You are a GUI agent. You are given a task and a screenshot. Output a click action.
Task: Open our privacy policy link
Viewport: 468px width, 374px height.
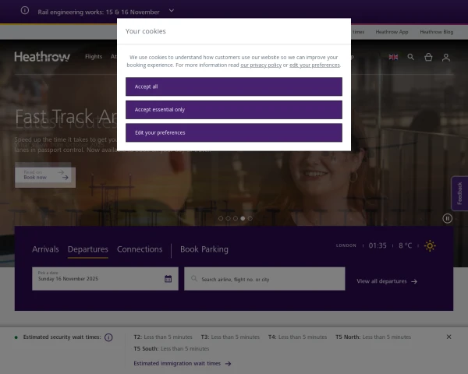(261, 65)
